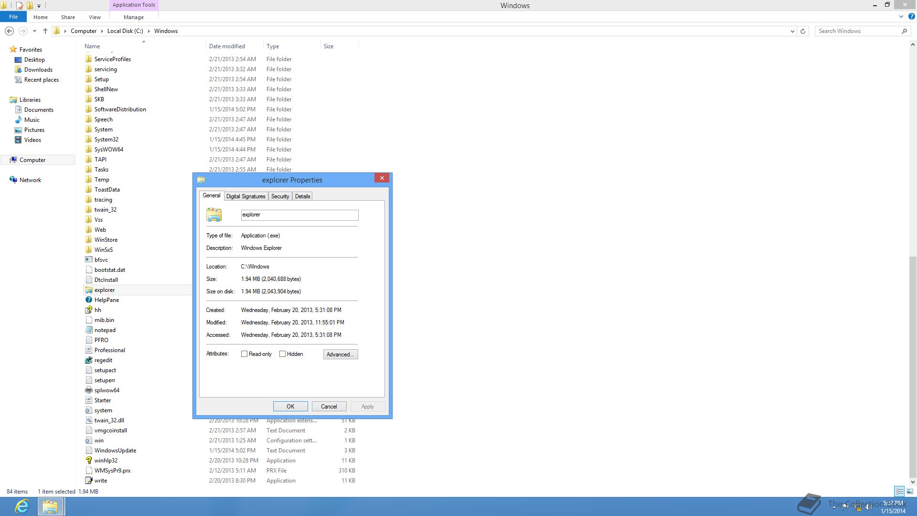Open the Quick Access Toolbar customize dropdown
Image resolution: width=917 pixels, height=516 pixels.
(x=39, y=6)
